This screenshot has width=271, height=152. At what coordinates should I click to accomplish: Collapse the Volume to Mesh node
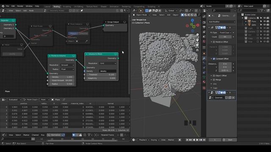point(87,54)
